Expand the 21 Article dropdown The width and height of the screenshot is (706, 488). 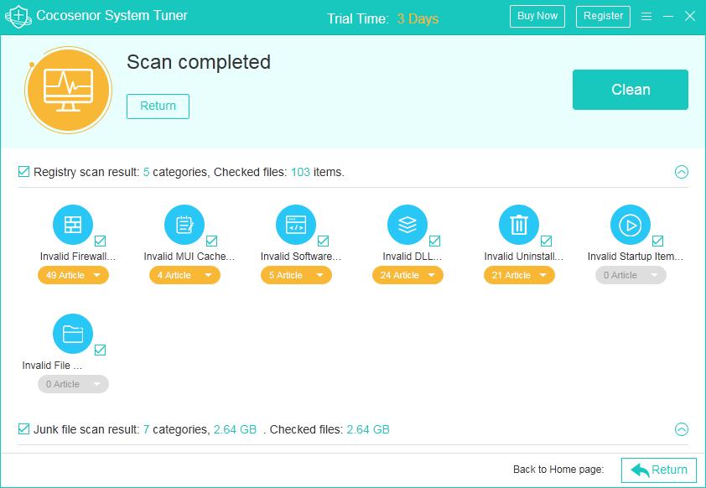pyautogui.click(x=519, y=275)
